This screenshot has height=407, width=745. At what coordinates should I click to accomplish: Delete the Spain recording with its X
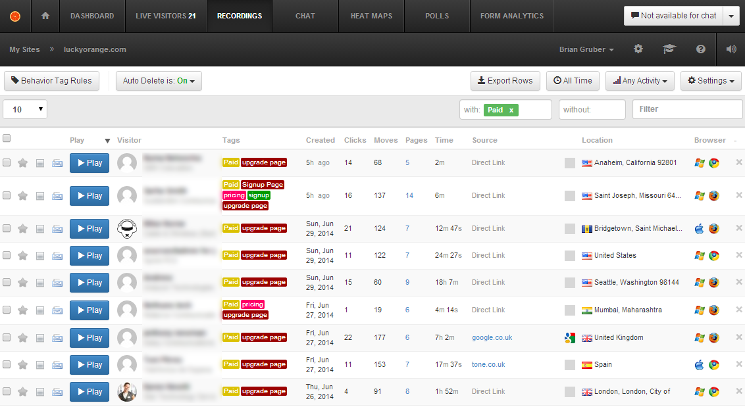point(739,364)
